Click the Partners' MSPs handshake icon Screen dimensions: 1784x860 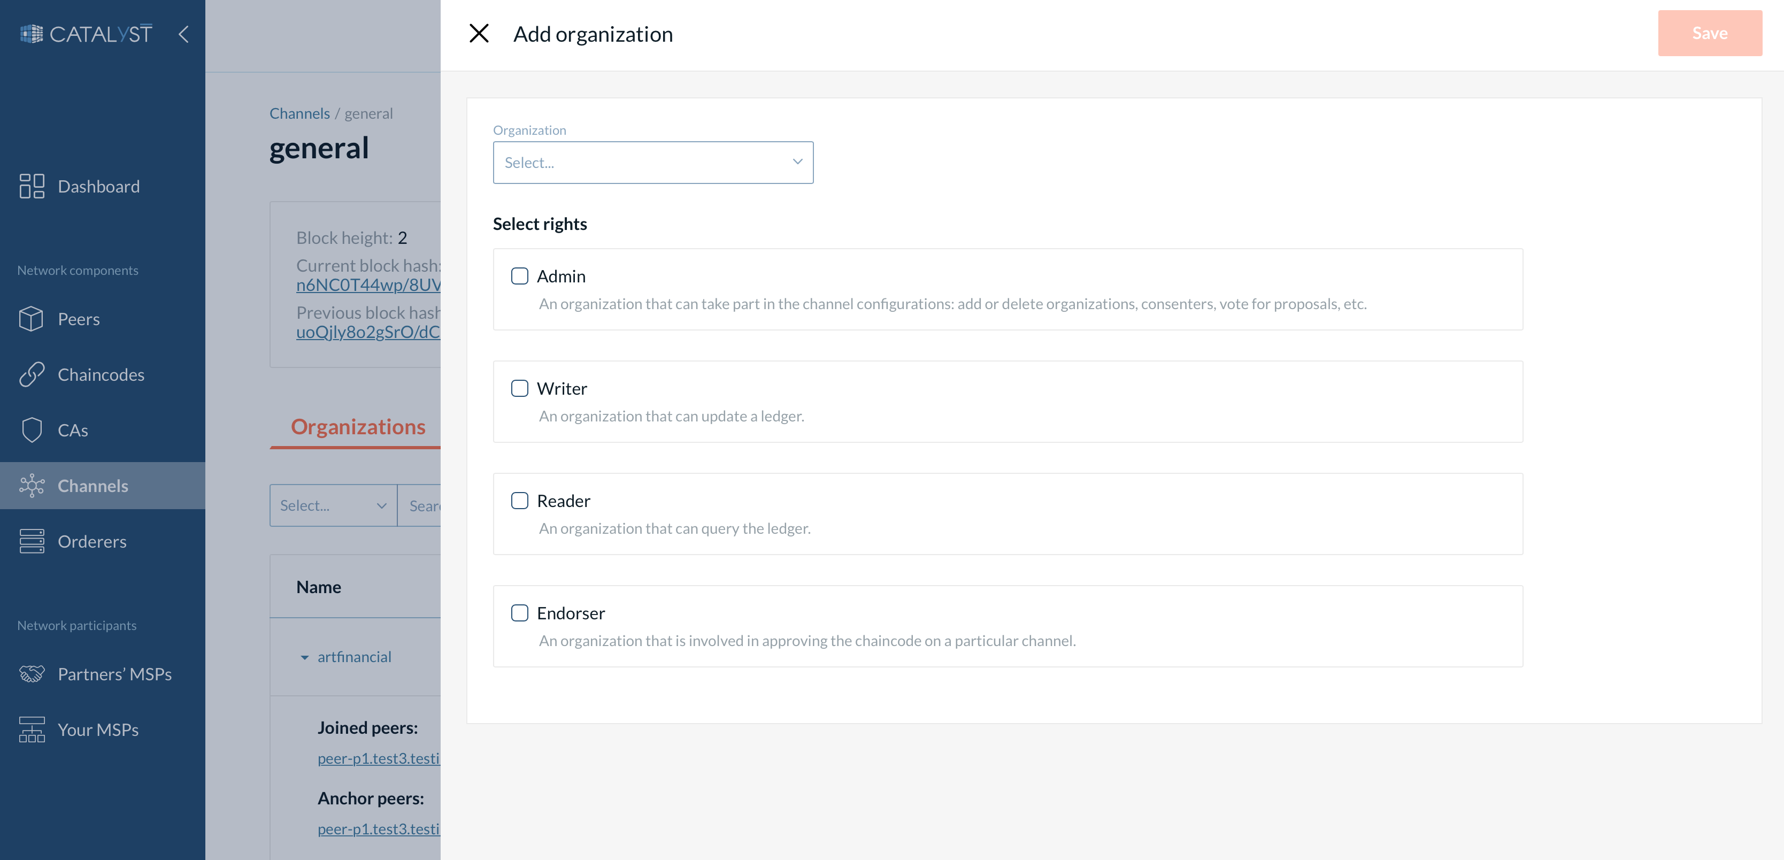click(x=32, y=674)
